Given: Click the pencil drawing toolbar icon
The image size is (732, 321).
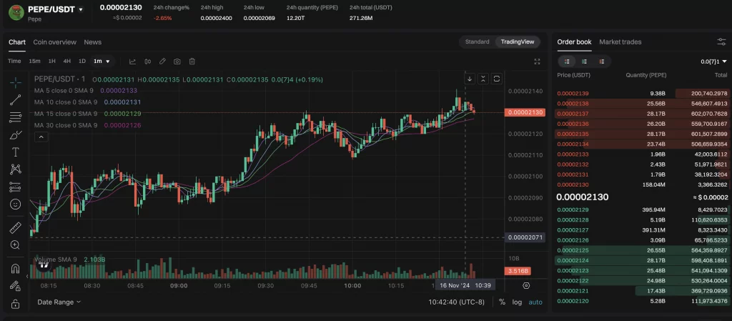Looking at the screenshot, I should [162, 61].
